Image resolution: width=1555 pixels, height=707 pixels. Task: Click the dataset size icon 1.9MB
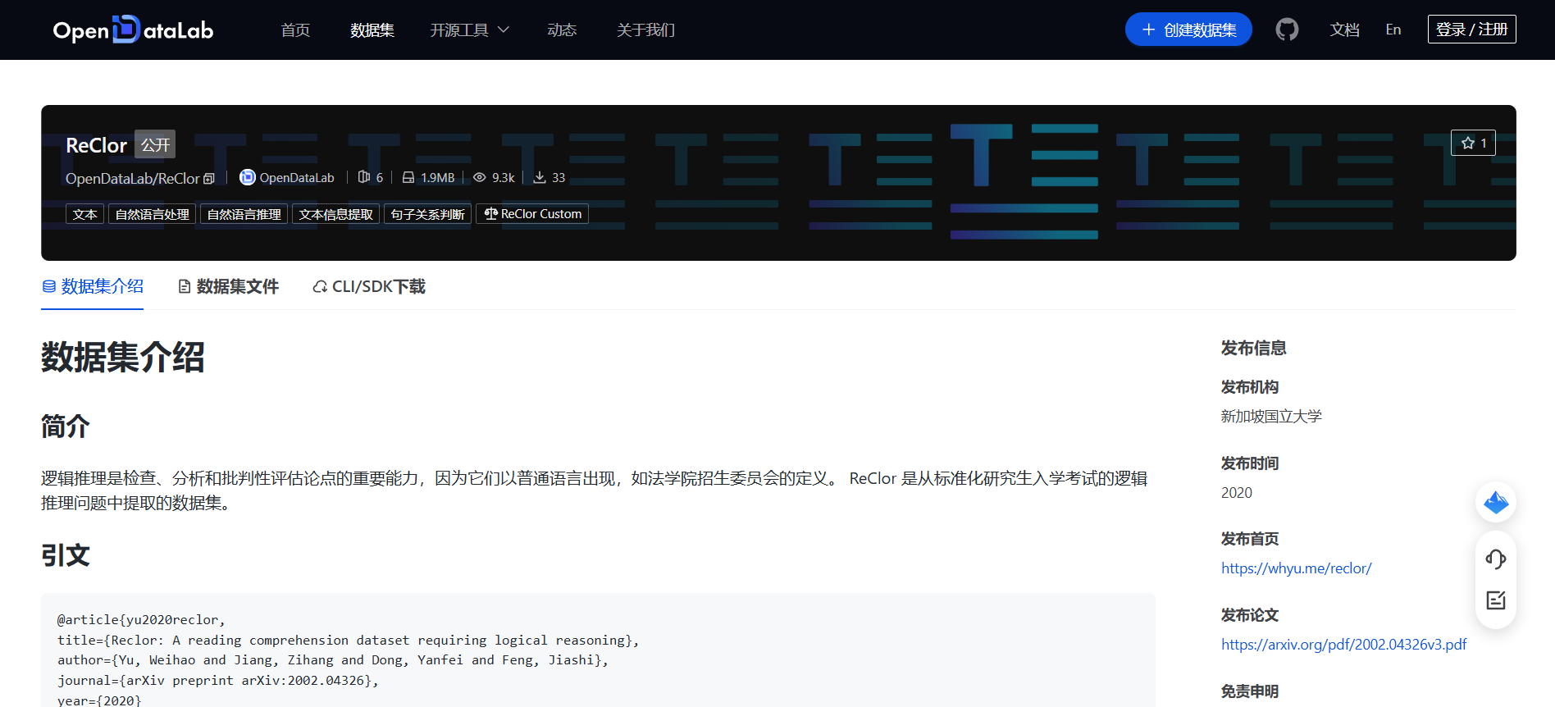408,177
